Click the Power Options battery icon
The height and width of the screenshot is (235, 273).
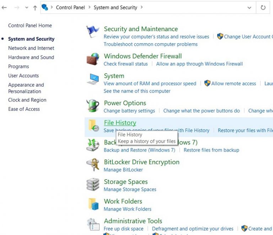[93, 106]
